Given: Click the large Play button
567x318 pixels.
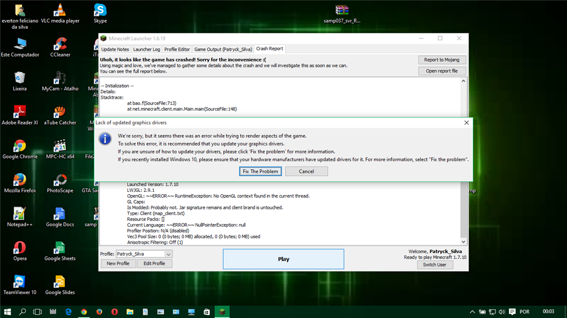Looking at the screenshot, I should click(283, 259).
